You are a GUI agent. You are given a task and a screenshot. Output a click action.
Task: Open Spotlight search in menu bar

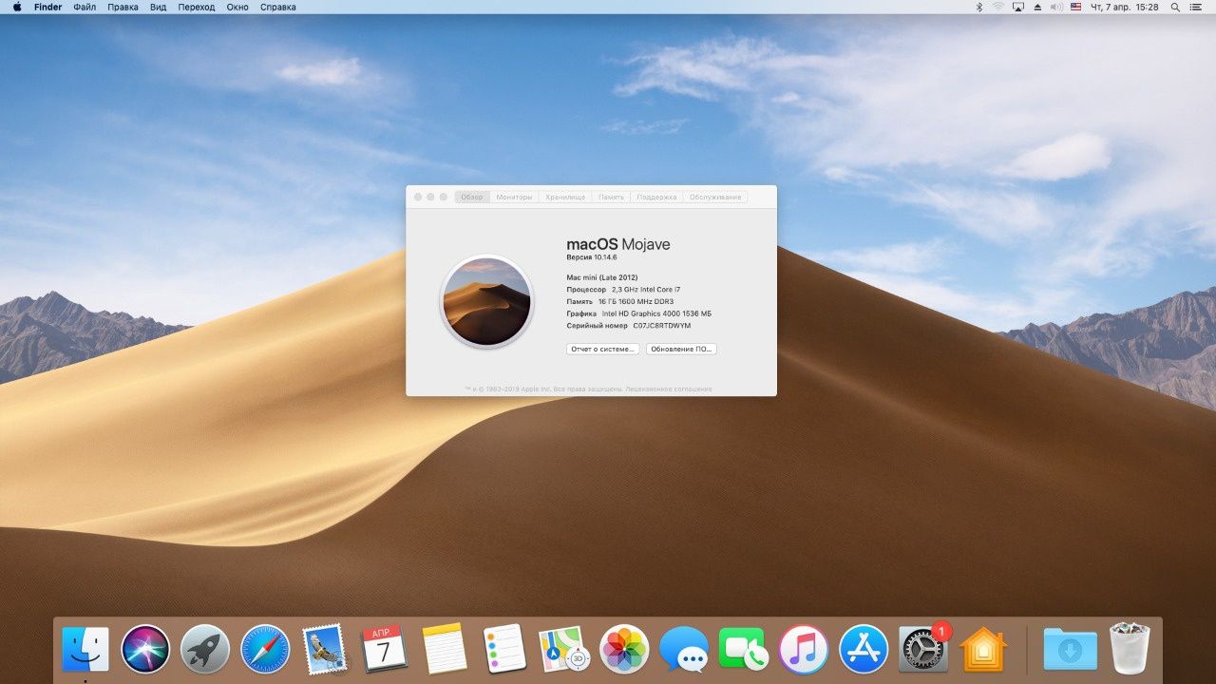[1175, 7]
